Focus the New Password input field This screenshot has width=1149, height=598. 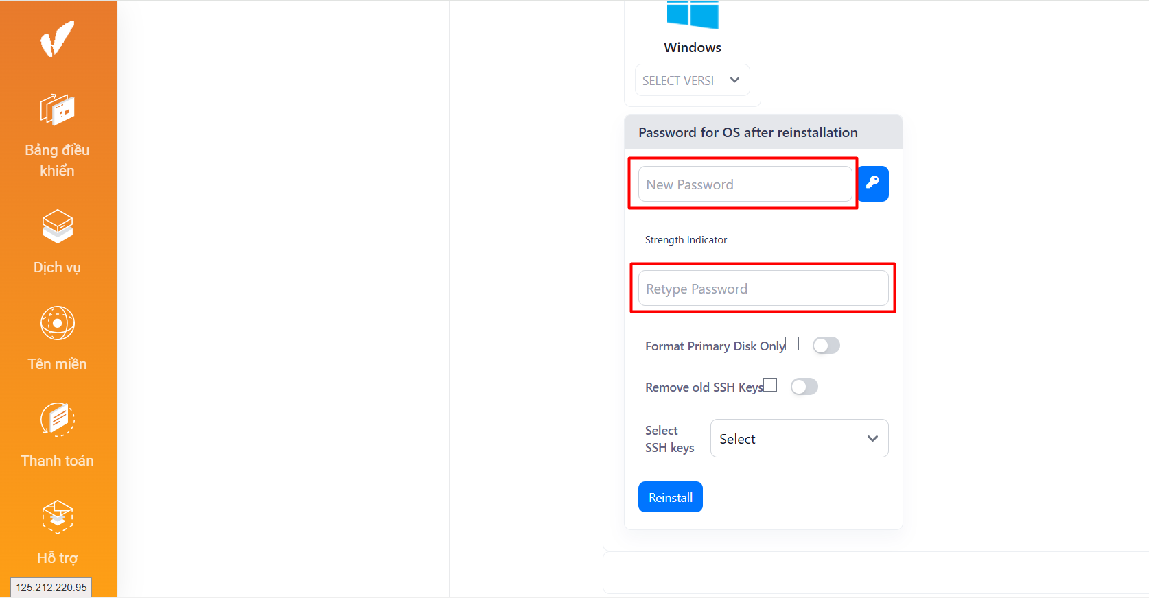(745, 184)
